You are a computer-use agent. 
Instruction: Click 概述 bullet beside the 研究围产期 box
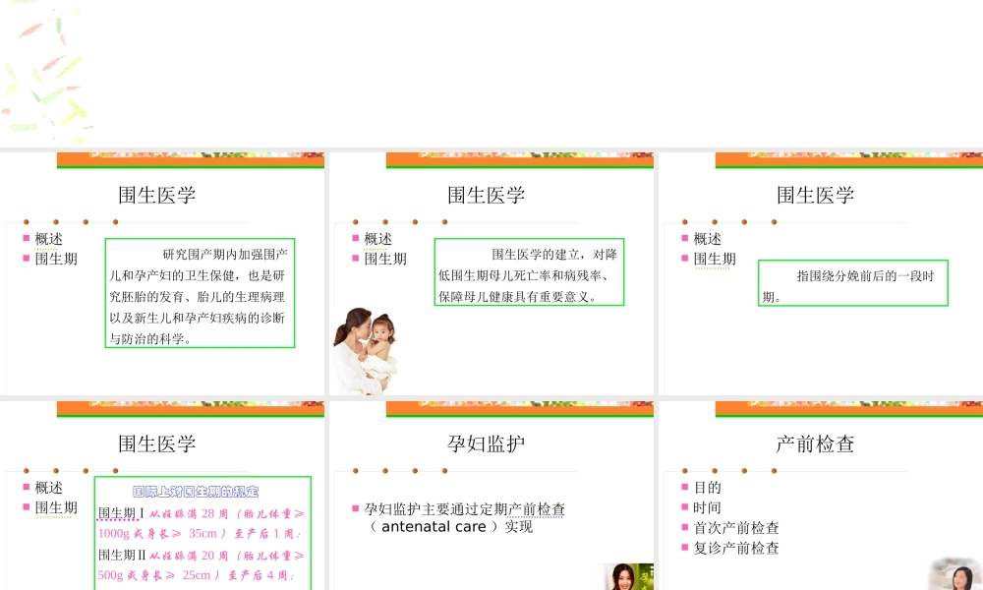click(49, 239)
